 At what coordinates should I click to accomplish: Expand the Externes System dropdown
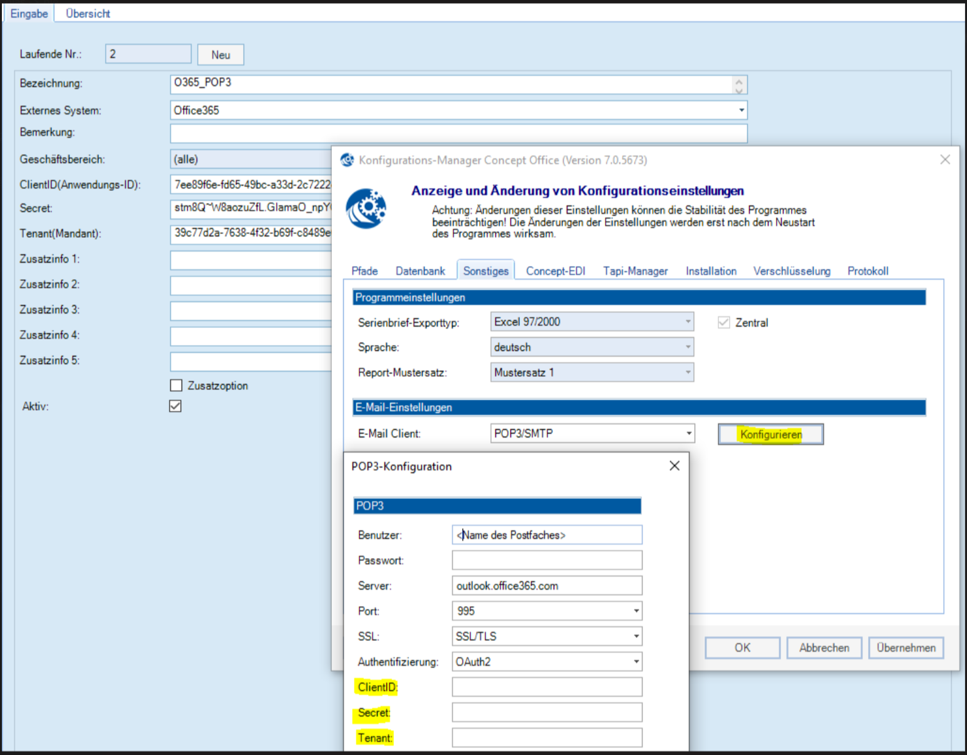741,110
